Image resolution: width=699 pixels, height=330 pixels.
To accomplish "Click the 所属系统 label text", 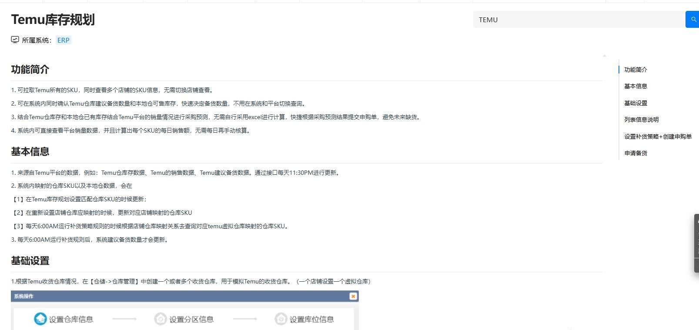I will (x=37, y=40).
